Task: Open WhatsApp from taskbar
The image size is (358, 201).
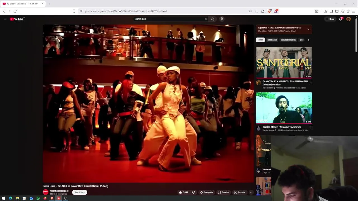Action: point(38,198)
